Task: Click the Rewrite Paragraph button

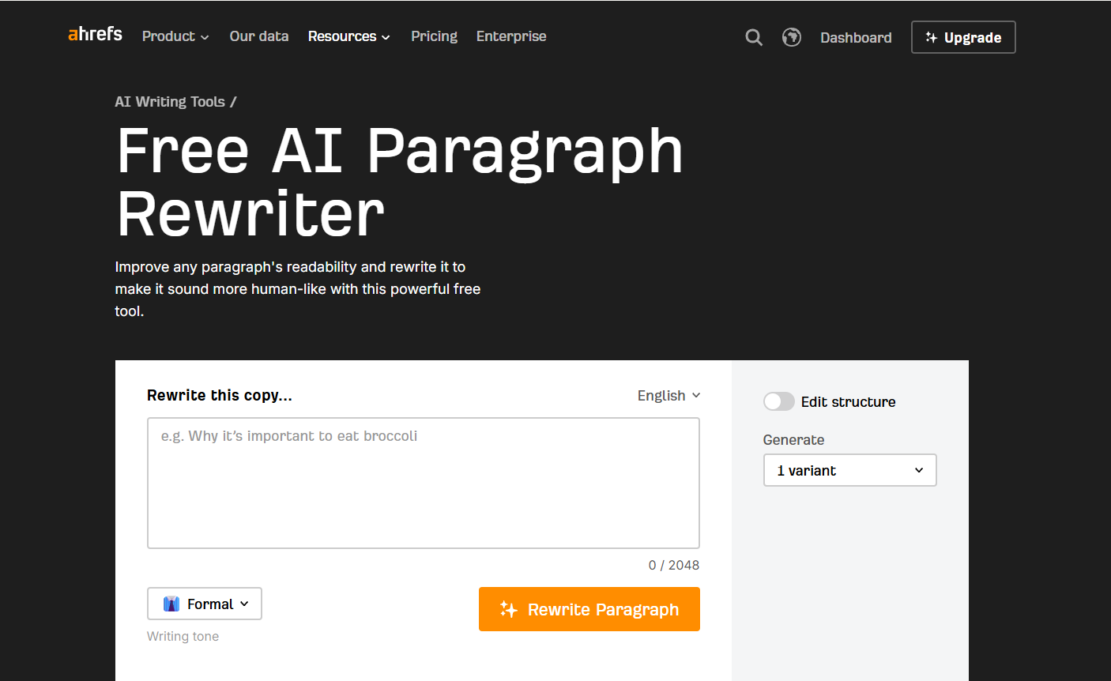Action: coord(589,609)
